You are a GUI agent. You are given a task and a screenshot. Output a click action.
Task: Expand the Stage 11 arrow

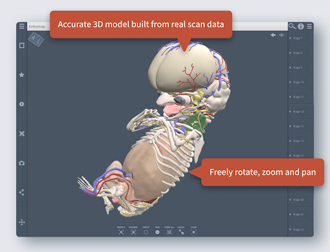290,97
